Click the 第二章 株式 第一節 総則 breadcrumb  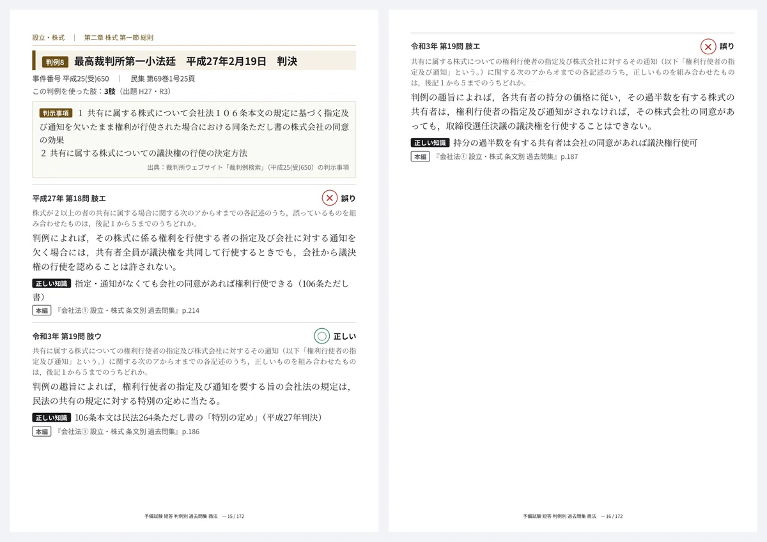pyautogui.click(x=119, y=38)
